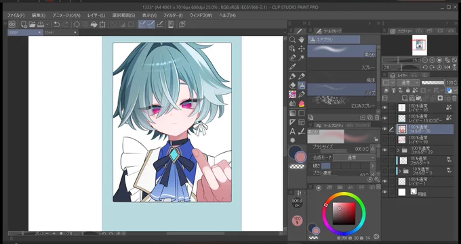This screenshot has width=461, height=244.
Task: Open the layer color dropdown beside blue swatch
Action: [x=455, y=91]
